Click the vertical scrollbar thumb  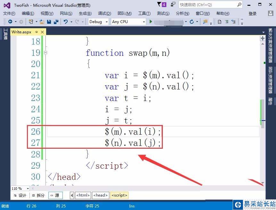pyautogui.click(x=263, y=113)
